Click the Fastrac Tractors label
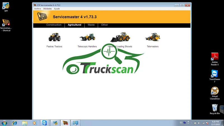224x126 pixels. (54, 47)
